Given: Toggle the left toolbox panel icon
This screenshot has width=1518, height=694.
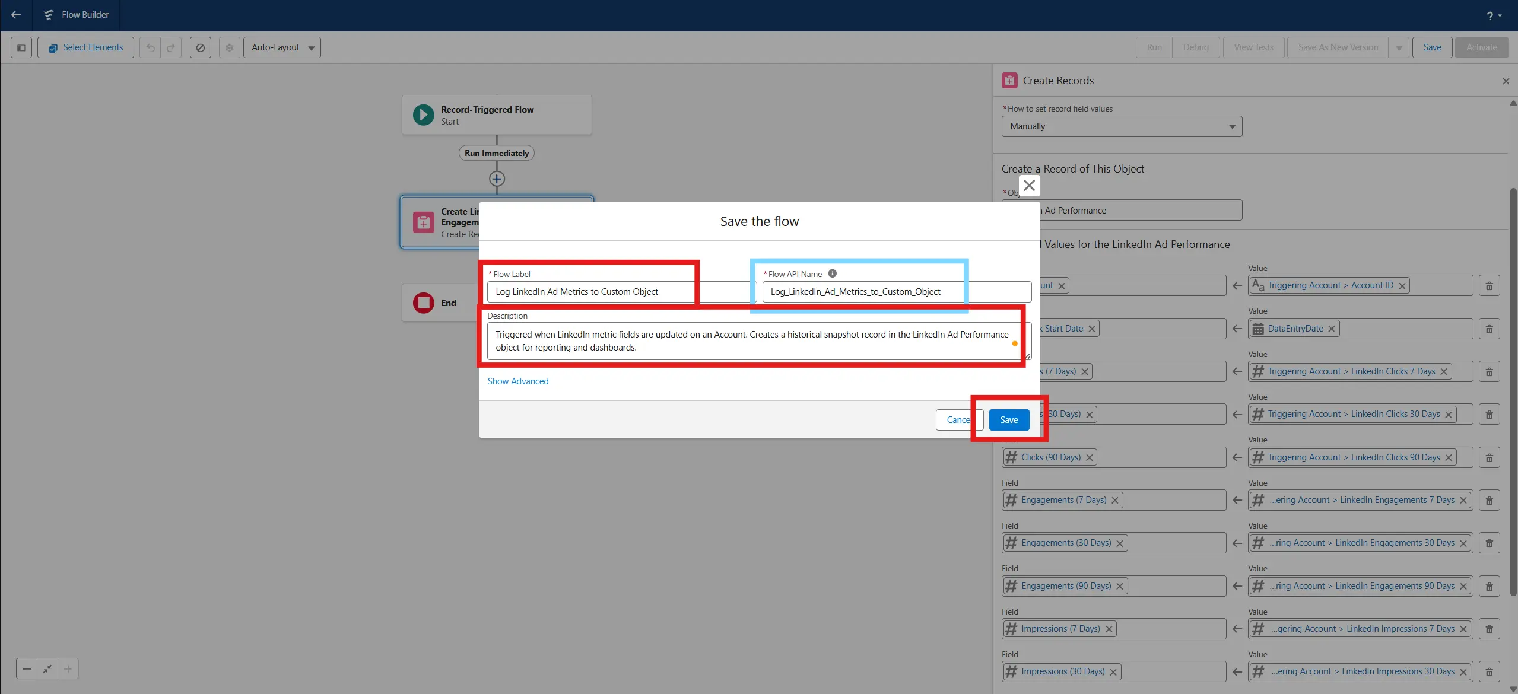Looking at the screenshot, I should tap(21, 47).
